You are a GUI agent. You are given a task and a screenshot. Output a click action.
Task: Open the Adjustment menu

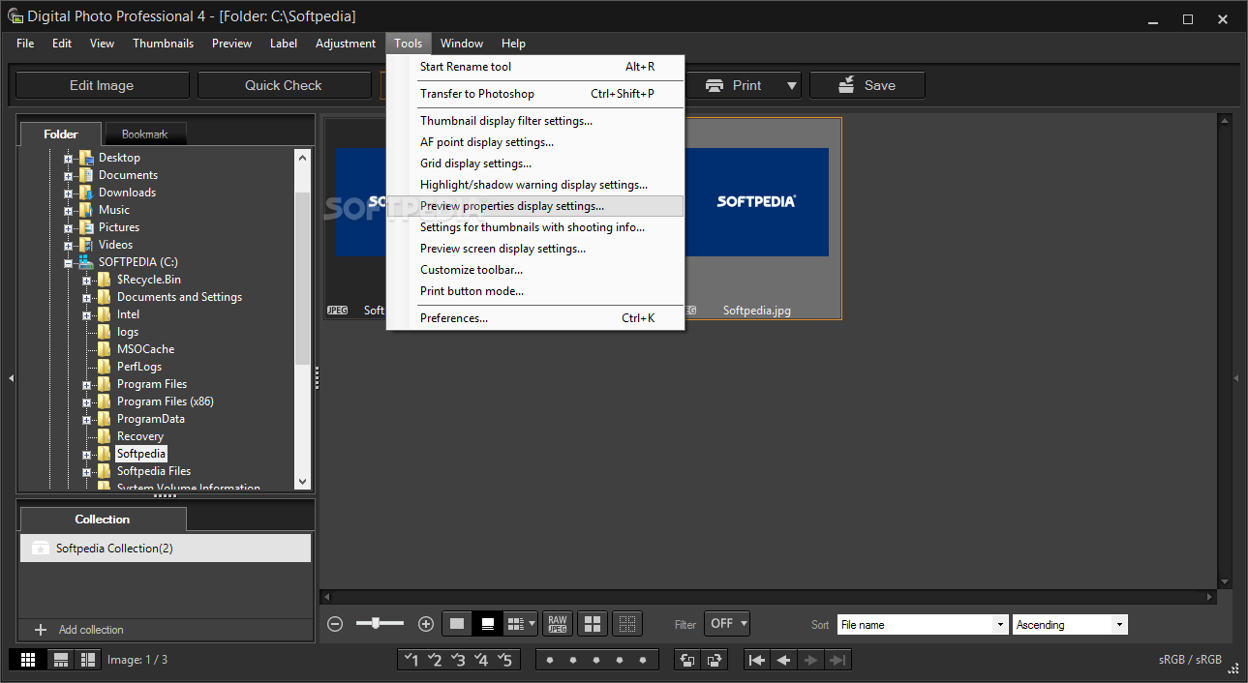[346, 44]
